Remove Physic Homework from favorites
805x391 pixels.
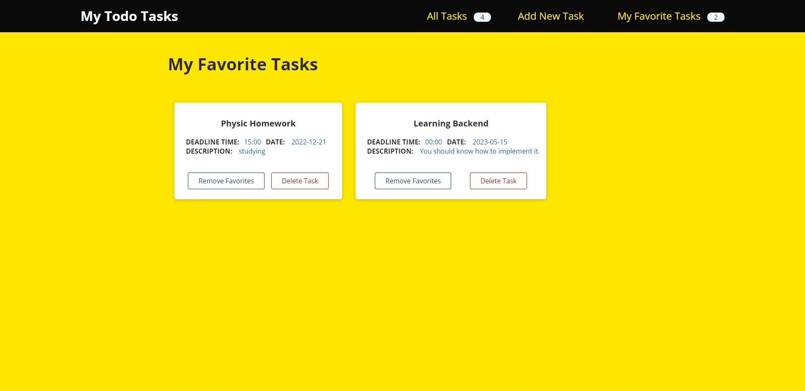click(226, 180)
